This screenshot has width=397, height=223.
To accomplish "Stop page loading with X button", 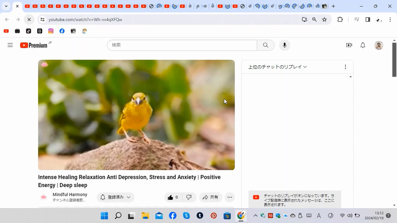I will [x=29, y=19].
